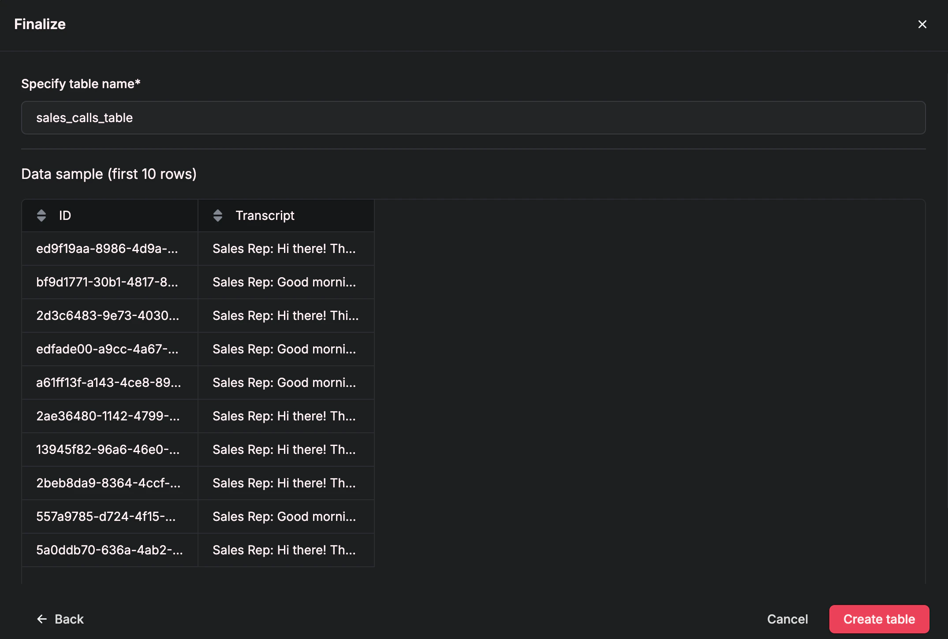The image size is (948, 639).
Task: Click the Create table button
Action: [879, 619]
